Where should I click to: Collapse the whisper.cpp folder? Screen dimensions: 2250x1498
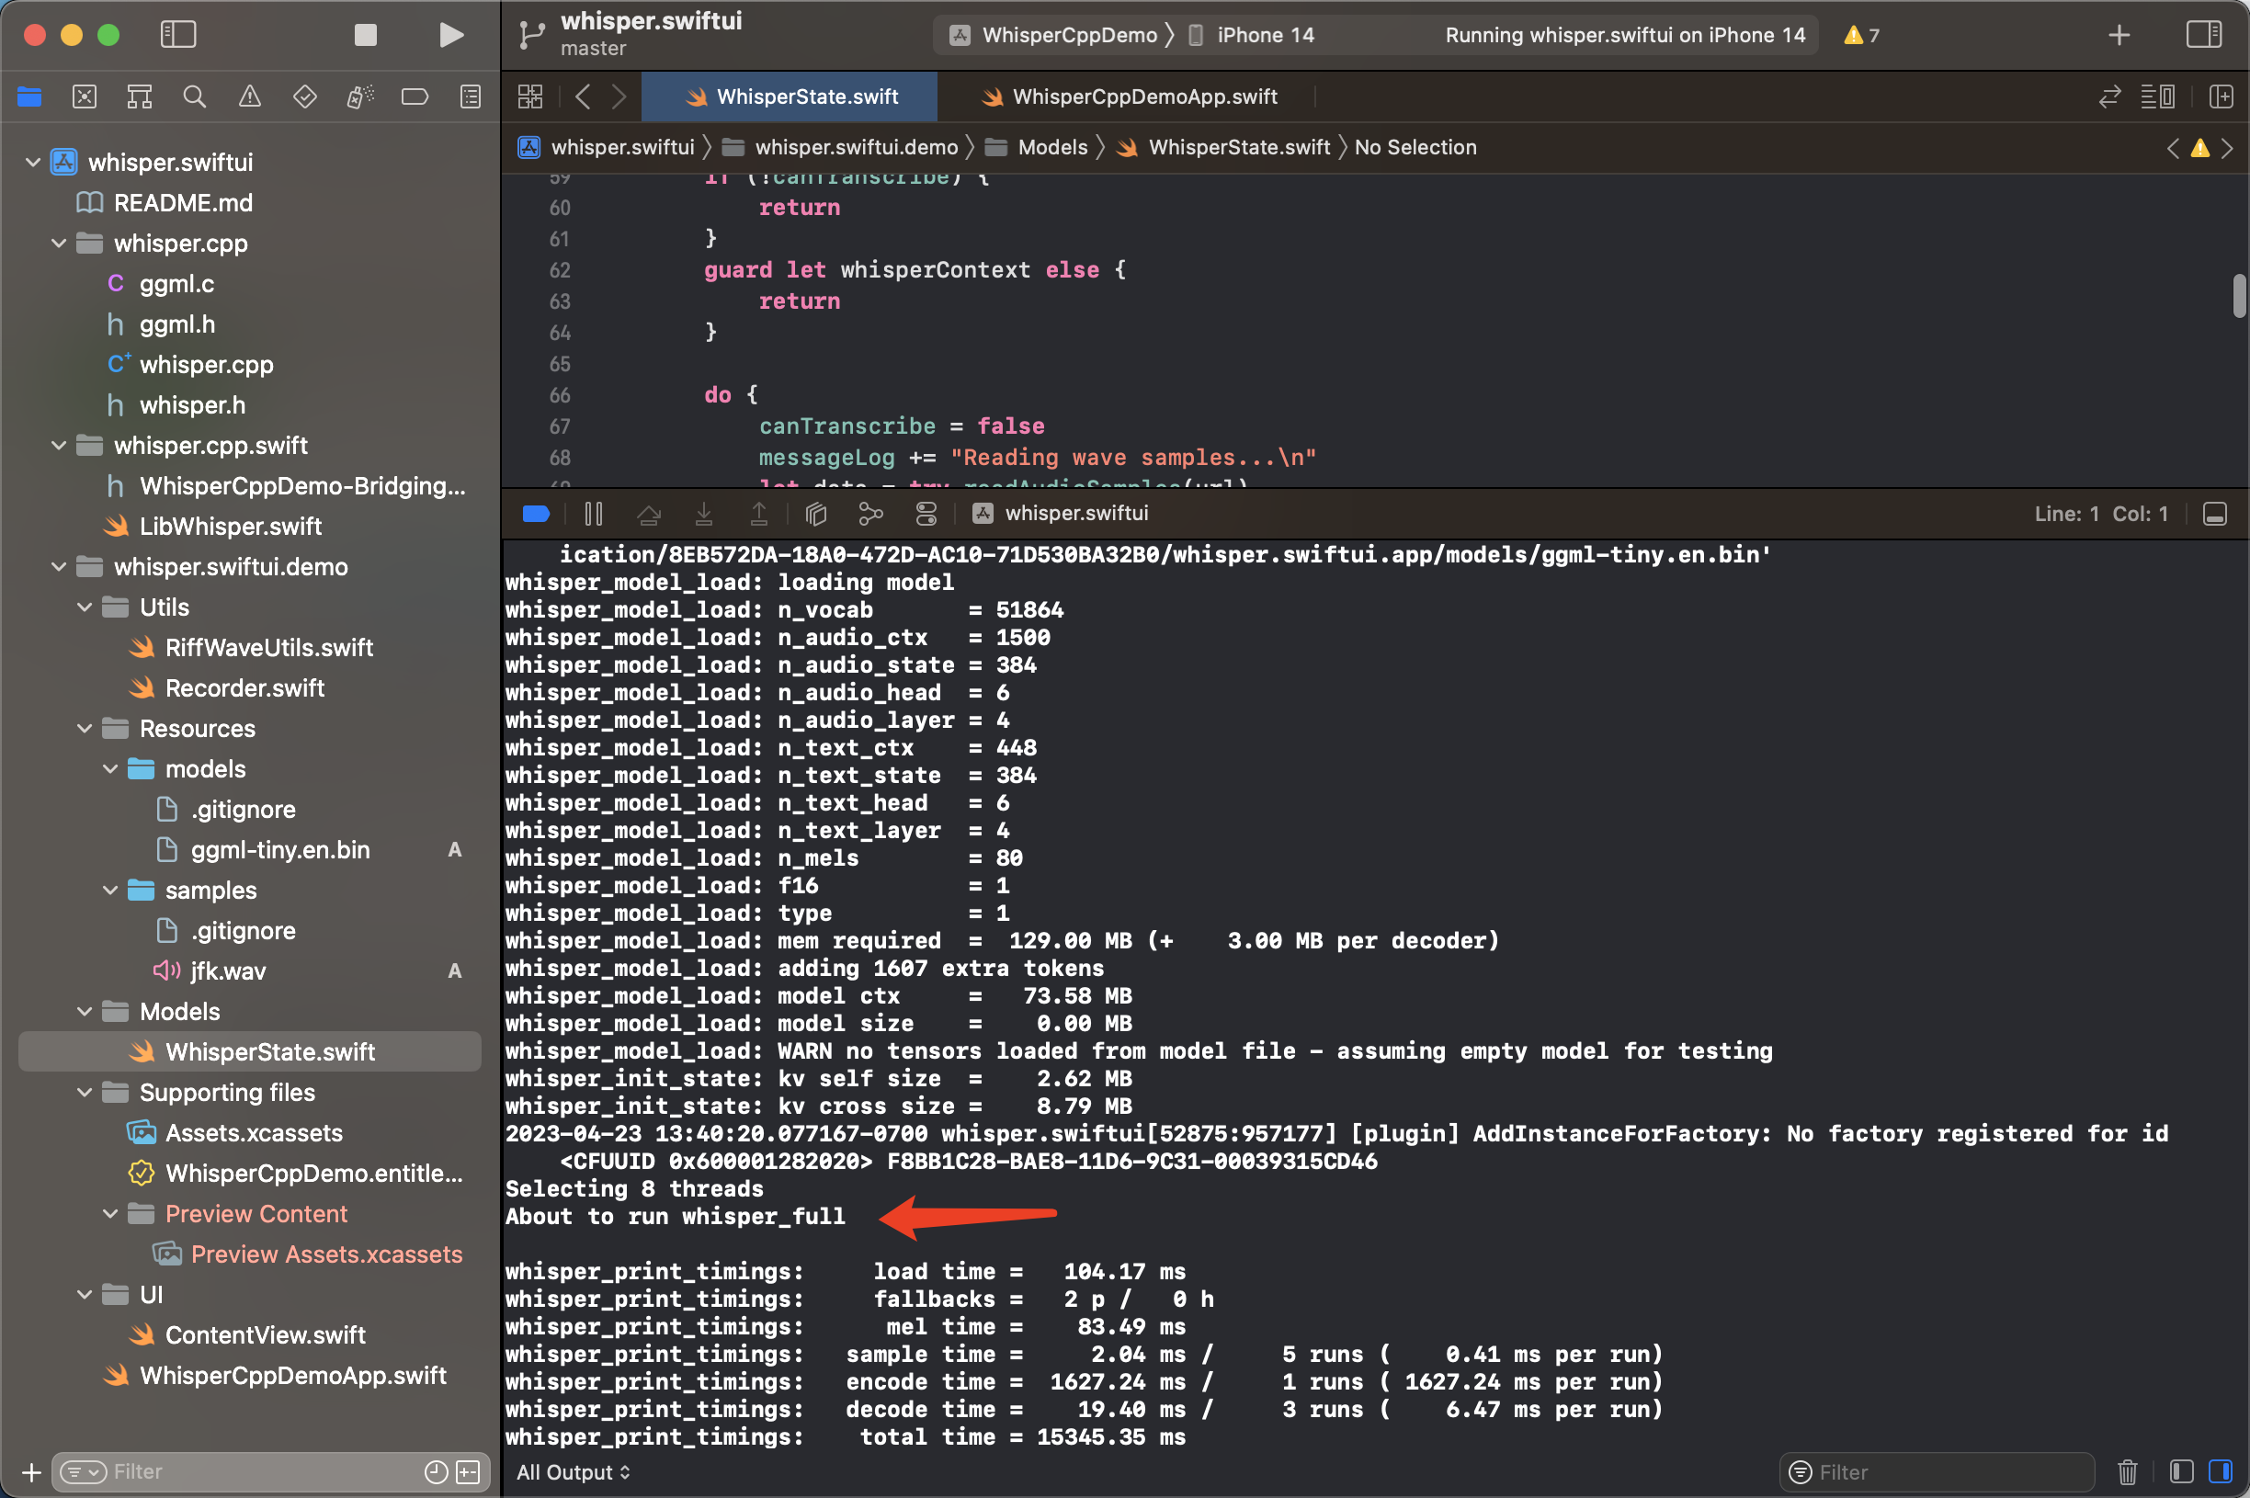tap(59, 244)
